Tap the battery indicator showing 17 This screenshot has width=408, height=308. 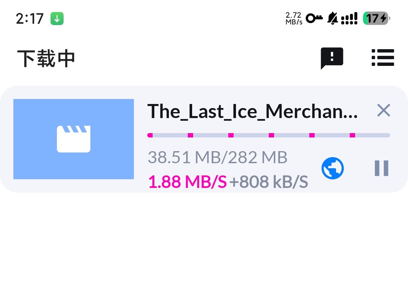pos(376,18)
